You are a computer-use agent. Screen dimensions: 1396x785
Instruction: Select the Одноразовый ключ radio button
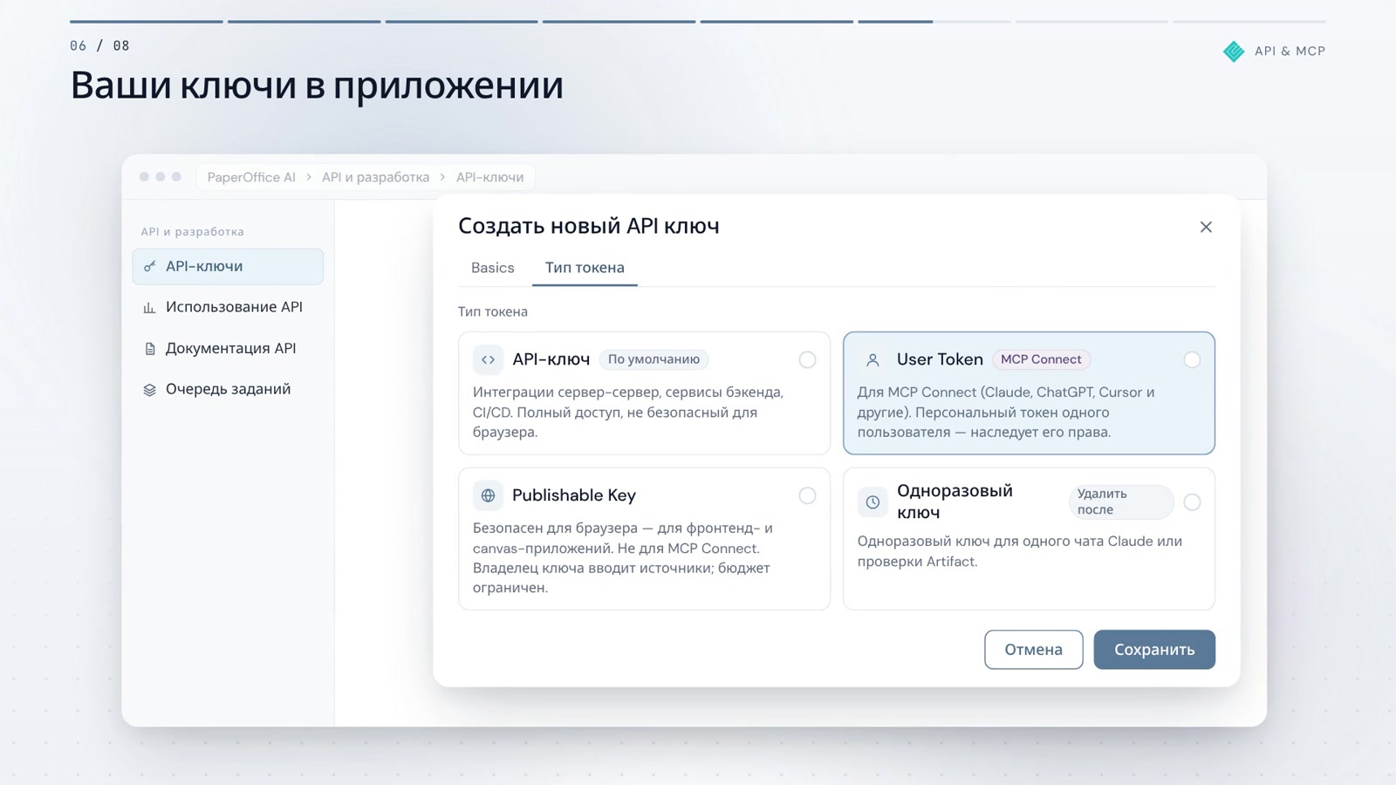(x=1192, y=502)
